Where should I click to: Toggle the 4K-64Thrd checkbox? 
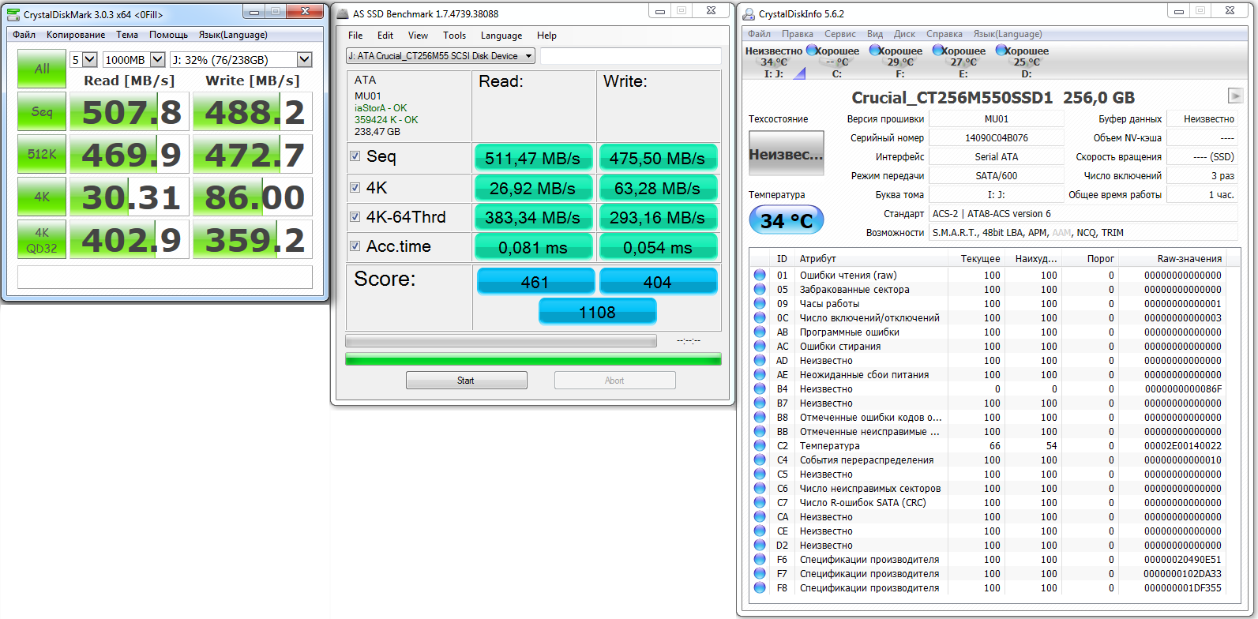(355, 217)
